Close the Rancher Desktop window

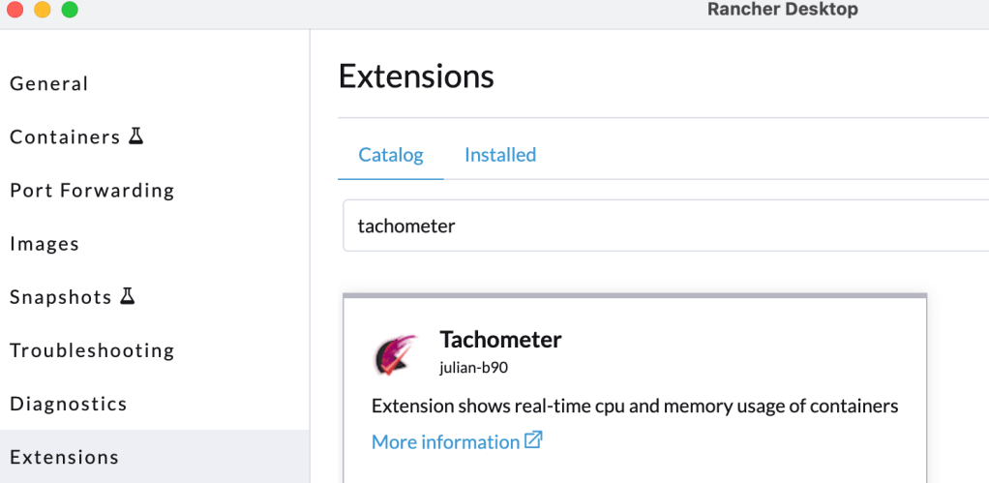[x=15, y=10]
